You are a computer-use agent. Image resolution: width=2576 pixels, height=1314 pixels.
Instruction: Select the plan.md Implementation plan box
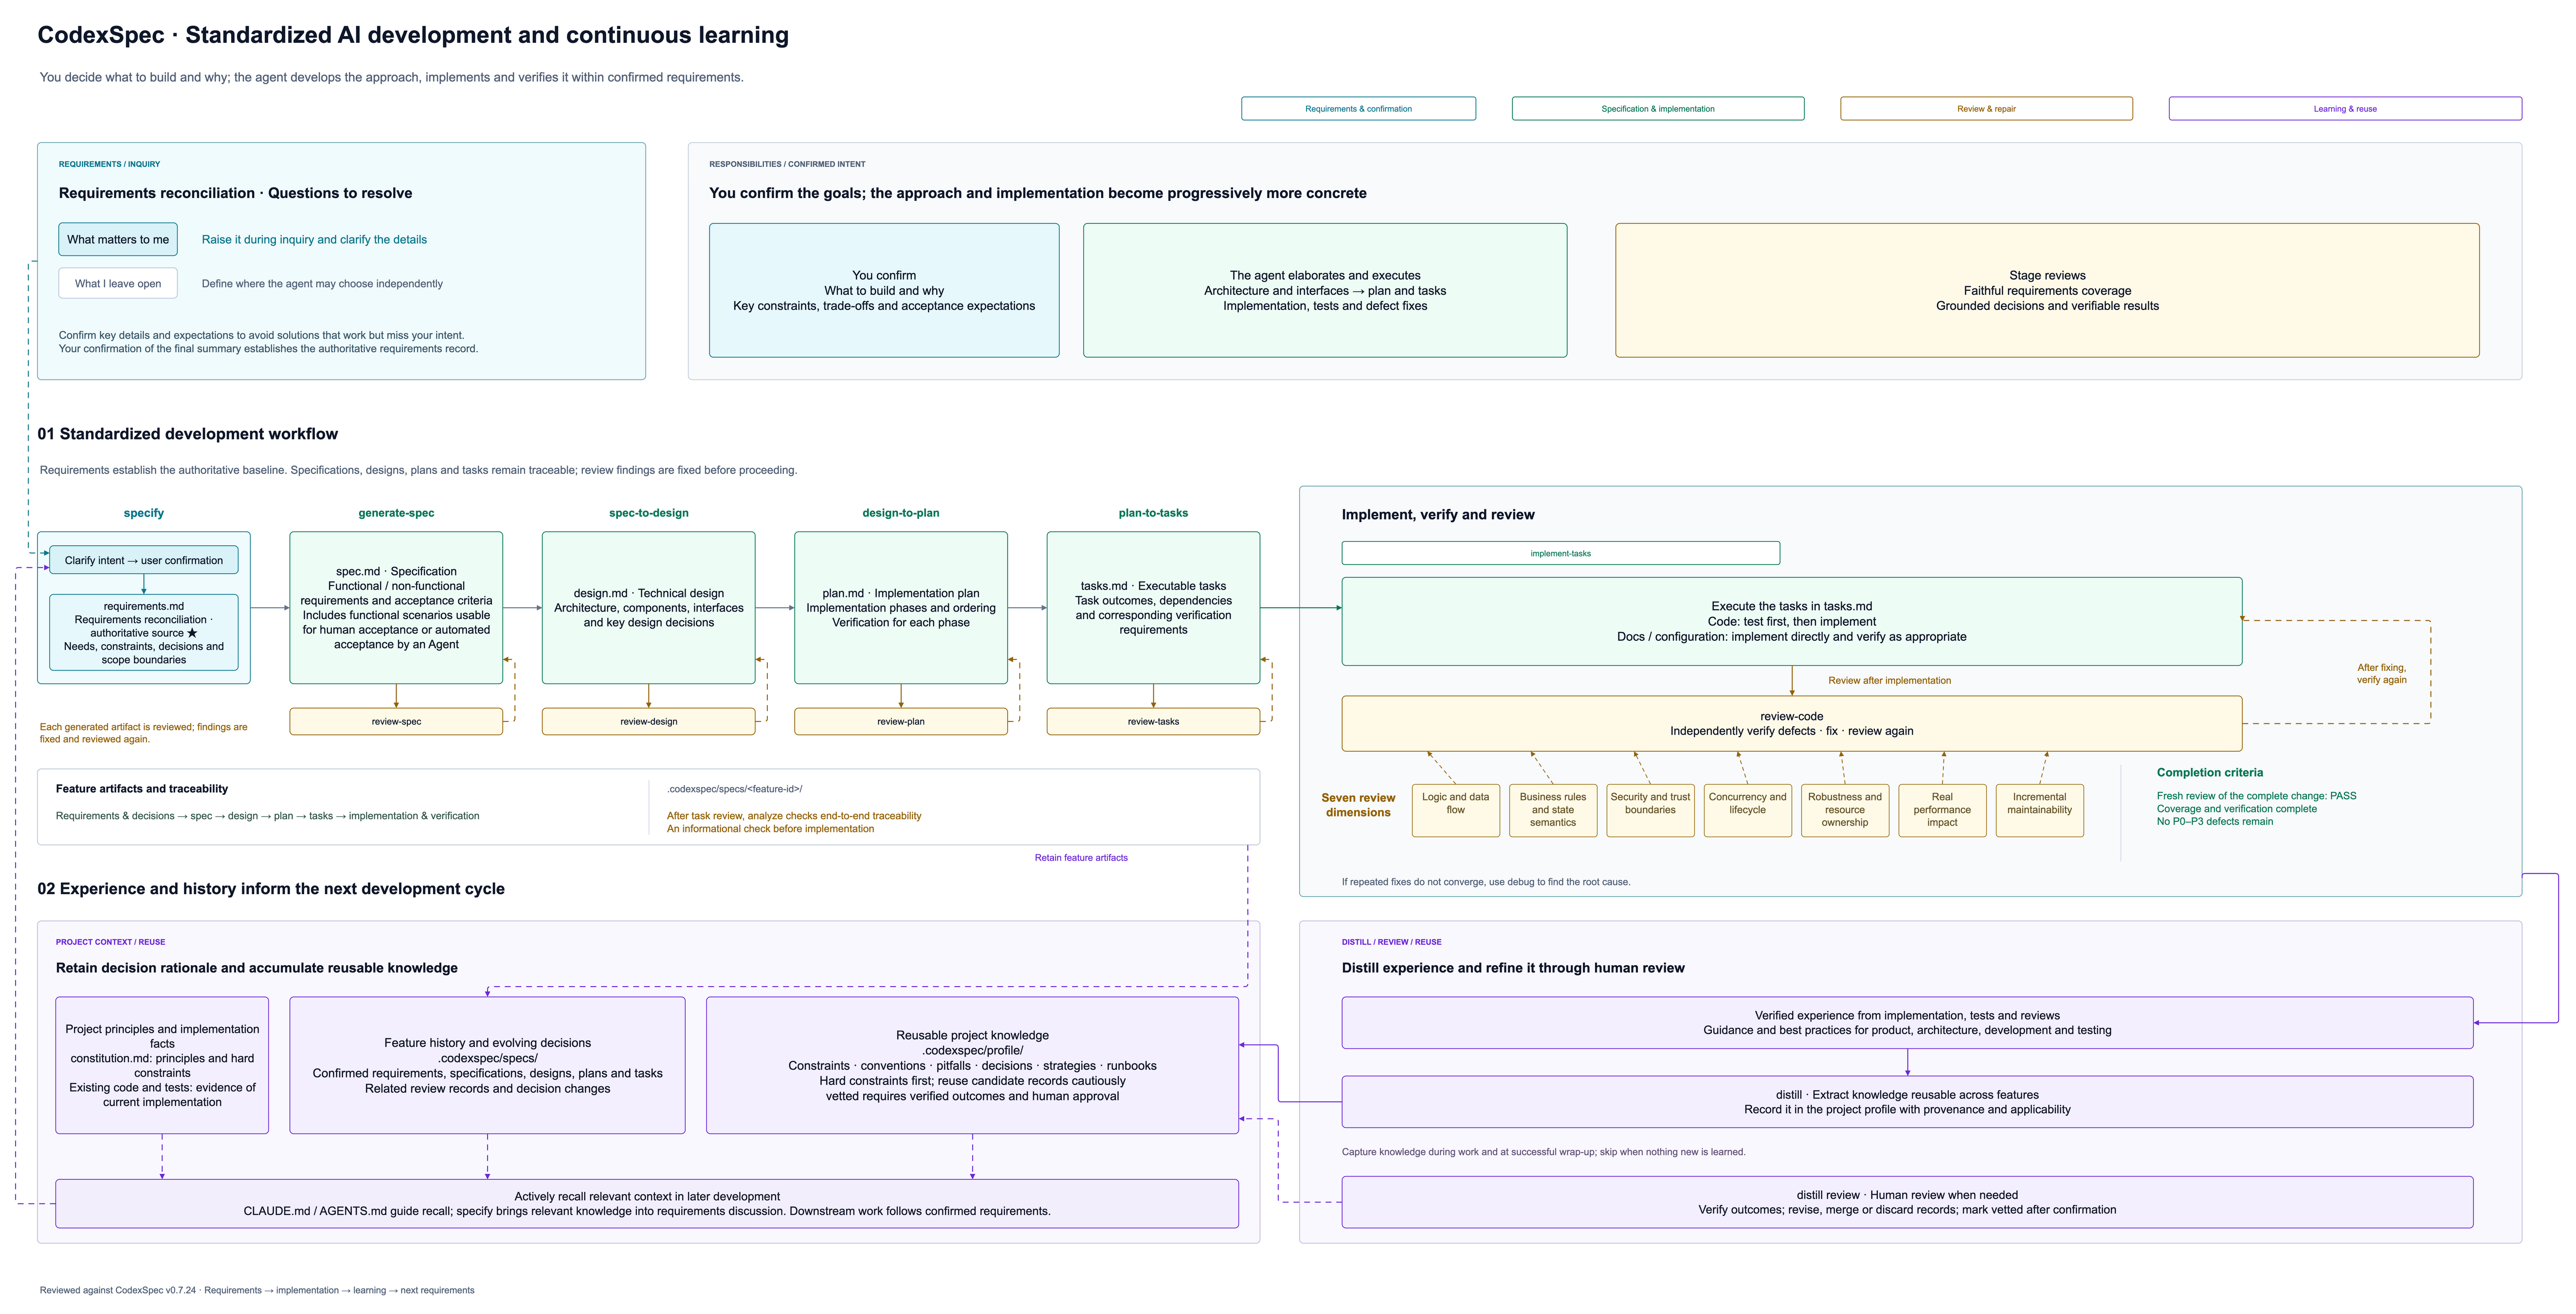click(901, 607)
